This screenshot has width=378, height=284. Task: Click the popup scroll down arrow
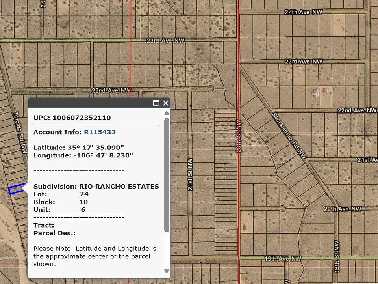tap(167, 271)
